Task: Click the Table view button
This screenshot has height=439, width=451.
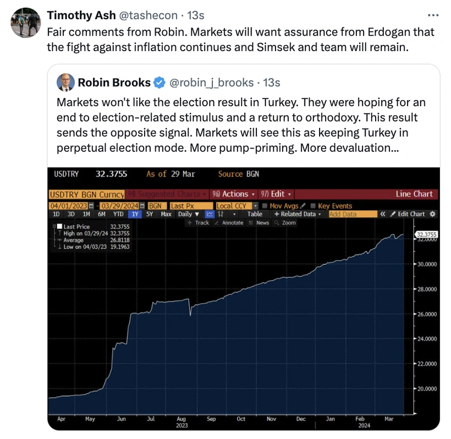Action: click(x=255, y=214)
